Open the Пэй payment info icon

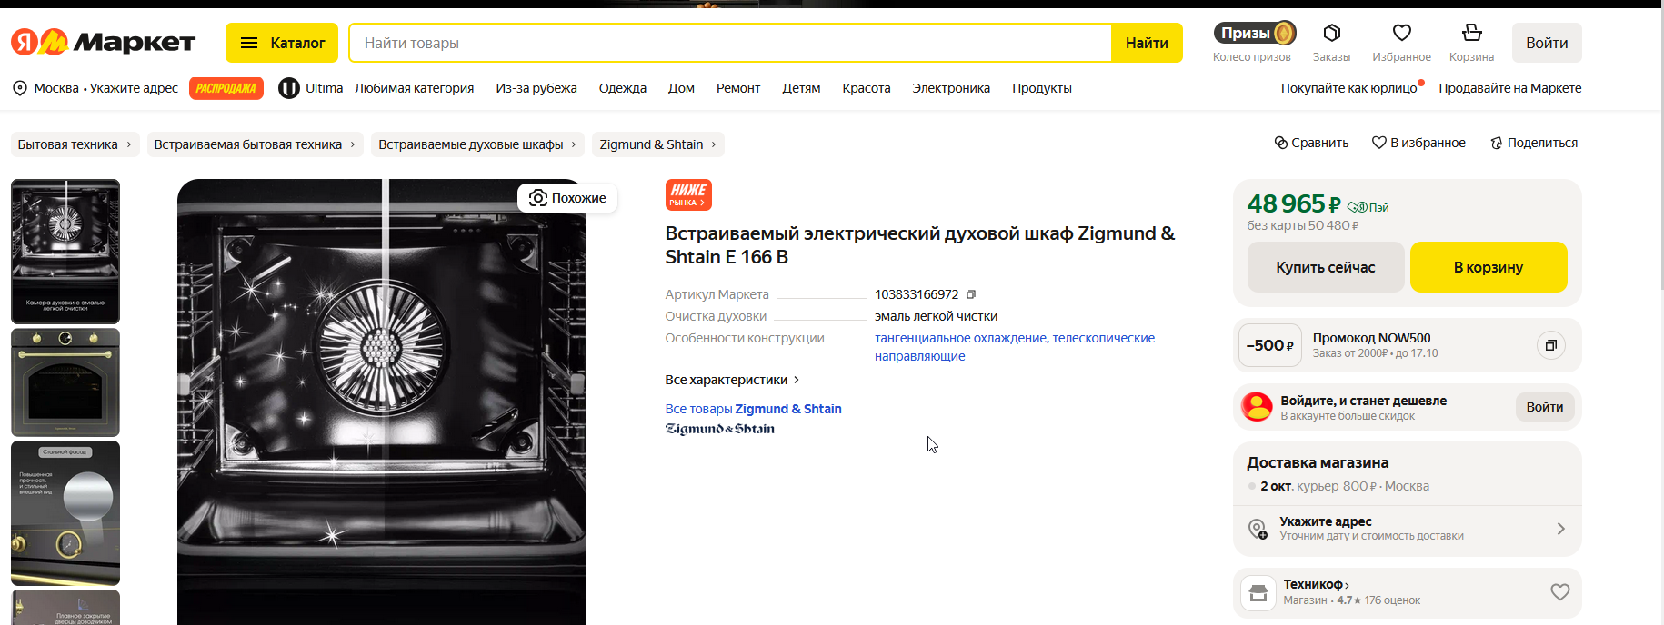click(1368, 207)
